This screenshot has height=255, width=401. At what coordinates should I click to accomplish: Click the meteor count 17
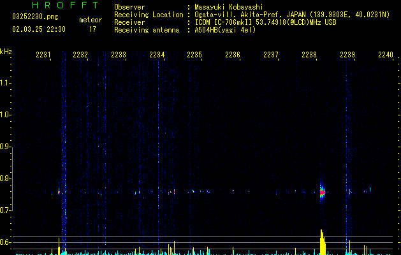click(92, 29)
